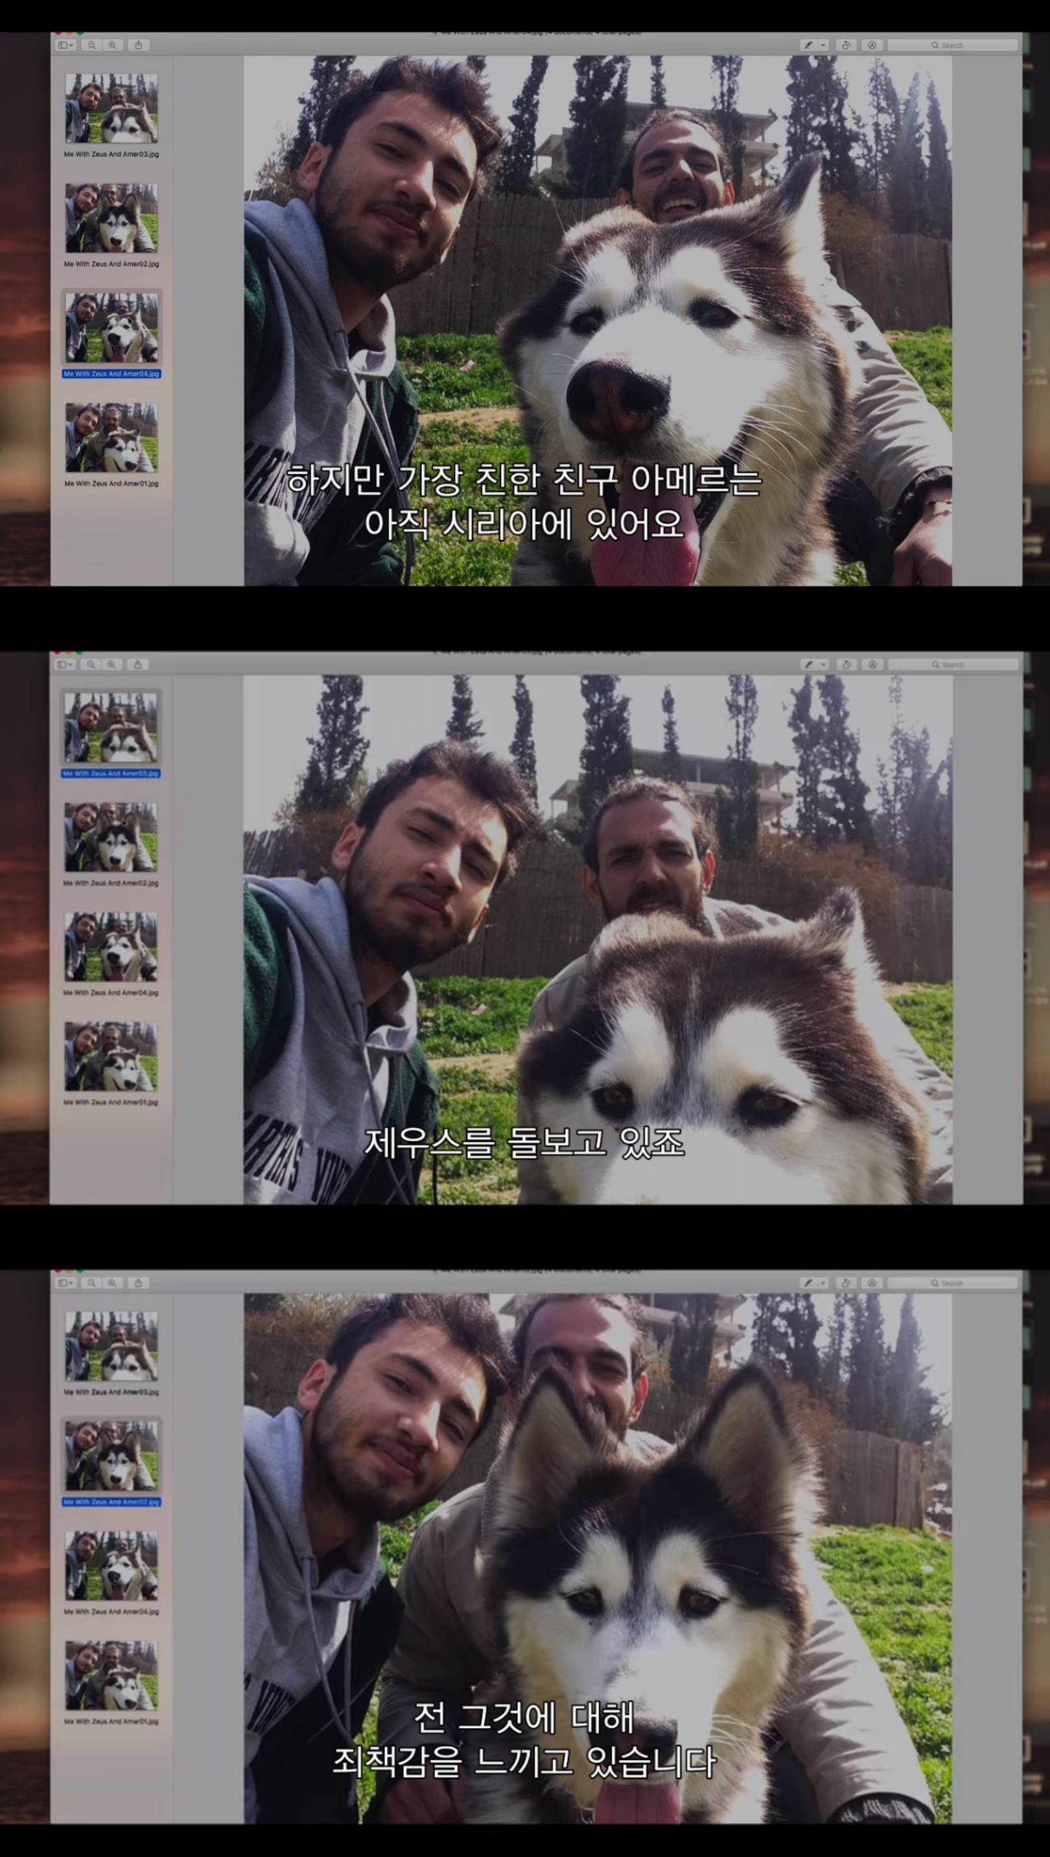Image resolution: width=1050 pixels, height=1857 pixels.
Task: Open the sidebar view dropdown in top window
Action: click(x=65, y=45)
